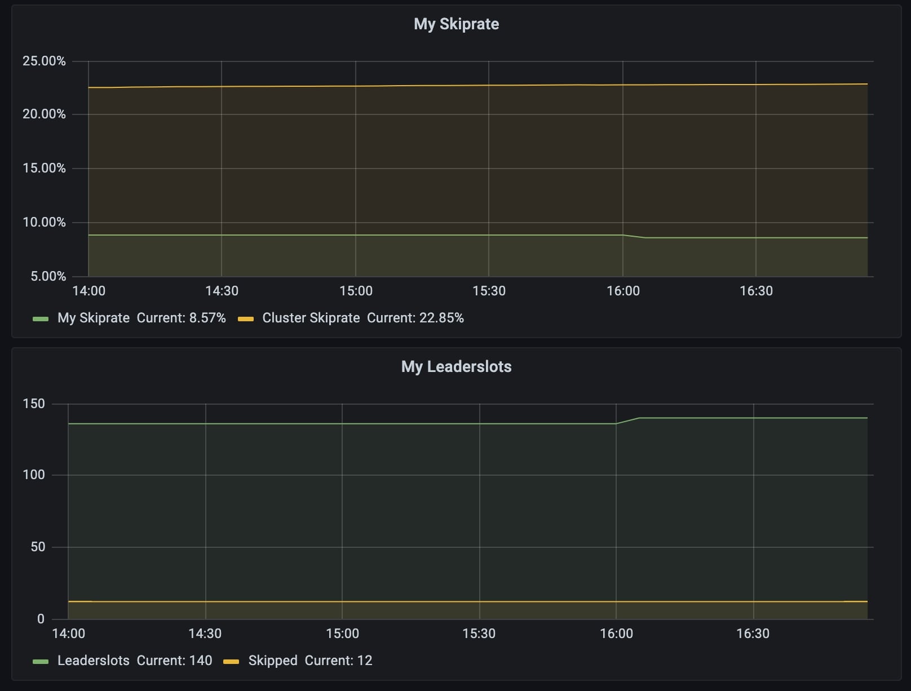The width and height of the screenshot is (911, 691).
Task: Click the 14:30 time label in Skiprate chart
Action: coord(222,291)
